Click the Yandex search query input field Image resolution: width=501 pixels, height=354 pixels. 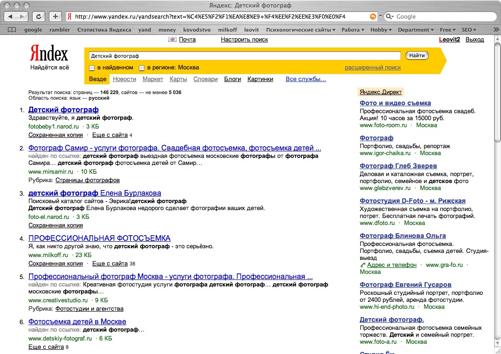[x=244, y=56]
